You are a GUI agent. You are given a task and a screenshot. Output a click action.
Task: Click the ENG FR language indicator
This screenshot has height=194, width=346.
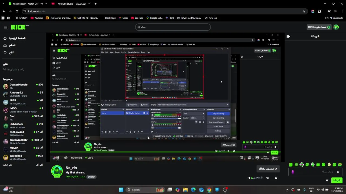311,190
